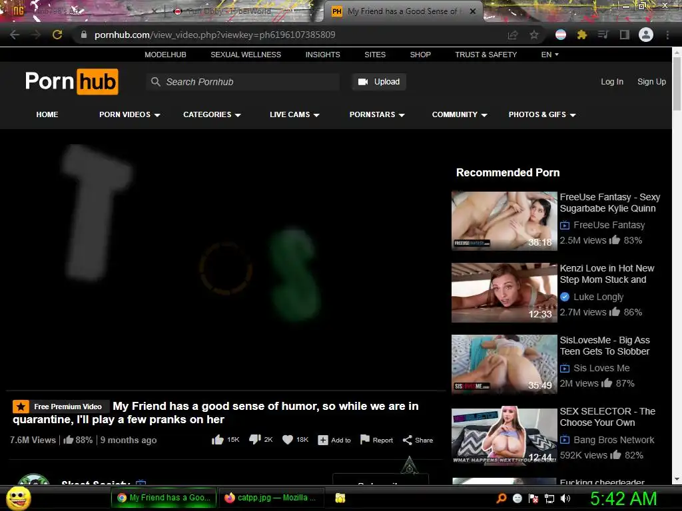This screenshot has width=682, height=511.
Task: Open the HOME nav item
Action: [x=47, y=114]
